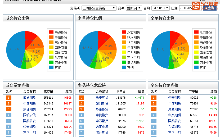This screenshot has height=137, width=220.
Task: Open the 品种 螺纹钢 dropdown
Action: coord(134,8)
